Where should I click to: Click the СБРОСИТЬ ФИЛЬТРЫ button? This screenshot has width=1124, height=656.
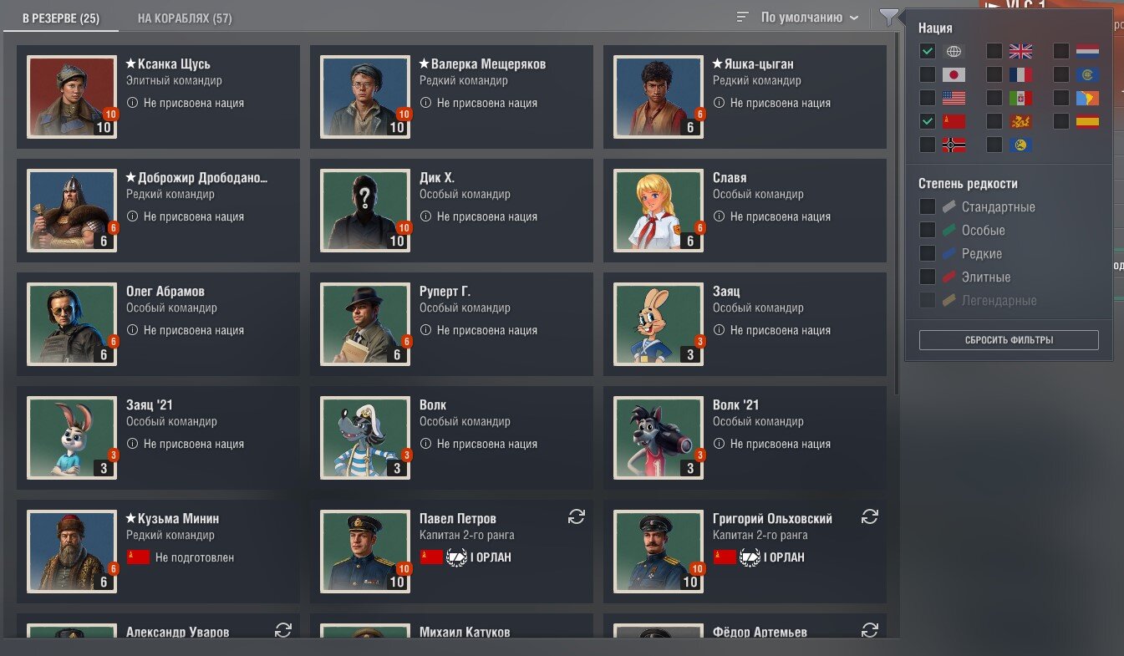click(x=1009, y=340)
